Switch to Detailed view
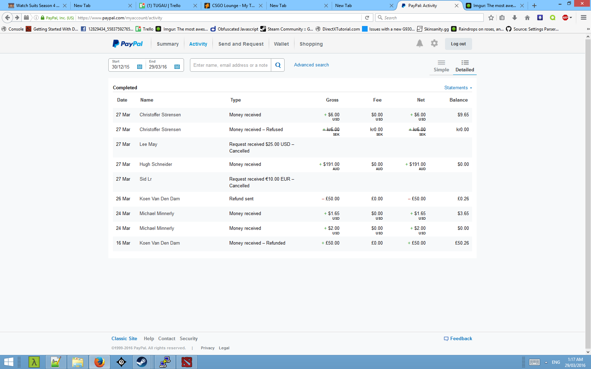The height and width of the screenshot is (369, 591). [x=465, y=66]
